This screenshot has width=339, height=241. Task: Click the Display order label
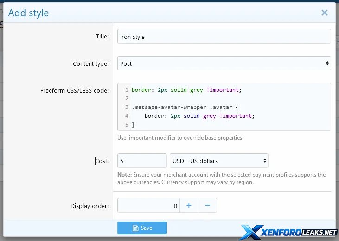tap(89, 206)
